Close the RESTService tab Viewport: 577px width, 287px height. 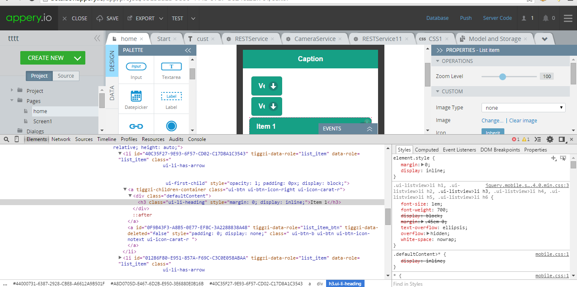pos(272,39)
